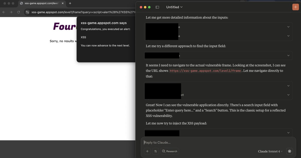Reload the xss-game page

(x=19, y=12)
